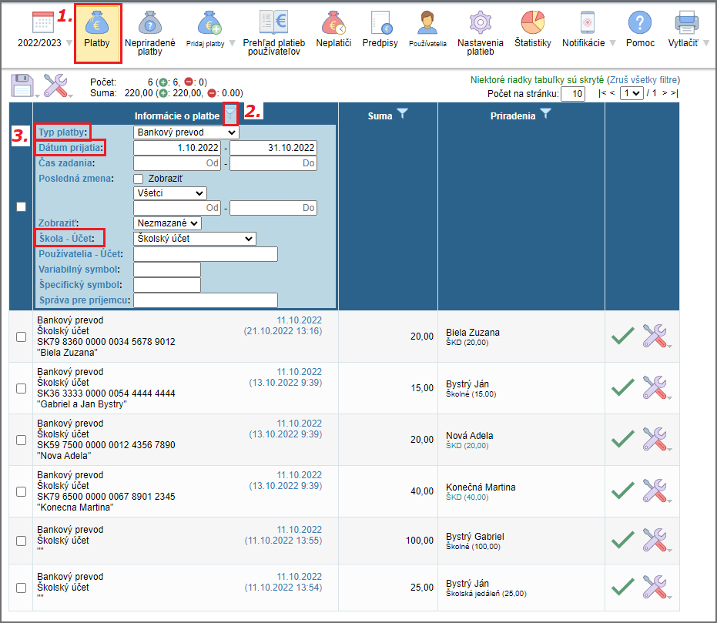Go to the next page
The width and height of the screenshot is (717, 623).
(x=665, y=93)
